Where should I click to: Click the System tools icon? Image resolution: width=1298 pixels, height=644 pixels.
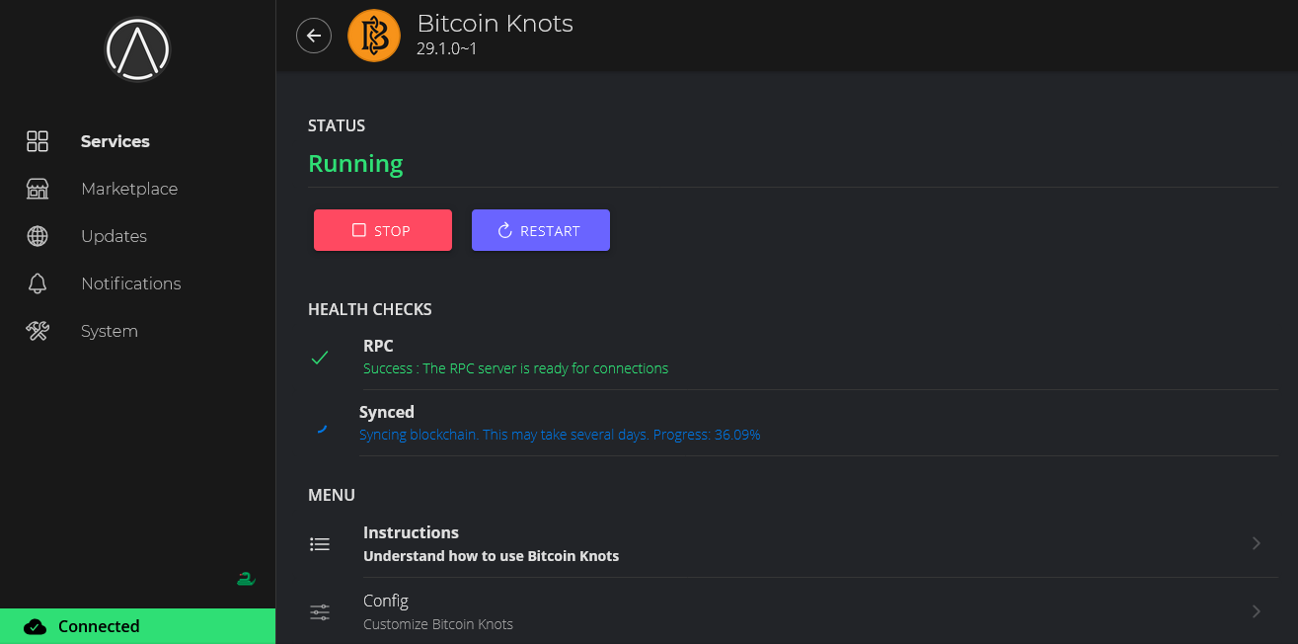[x=38, y=331]
